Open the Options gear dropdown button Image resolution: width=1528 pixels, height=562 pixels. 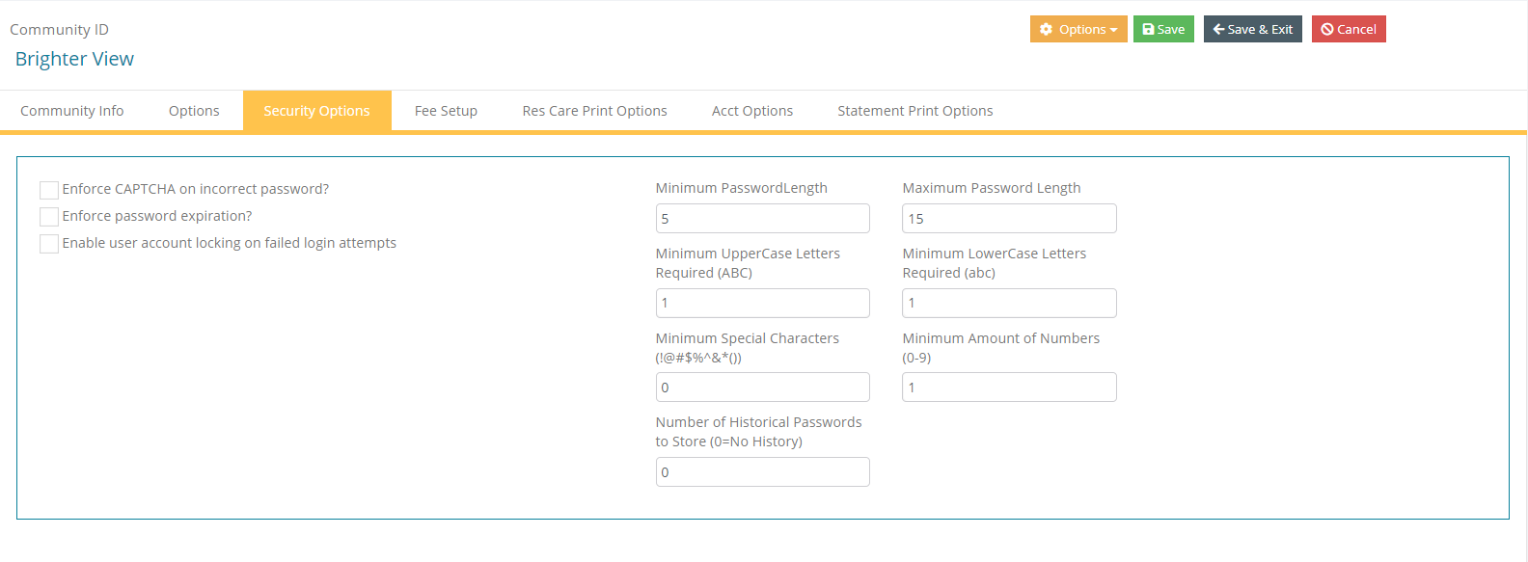tap(1078, 29)
